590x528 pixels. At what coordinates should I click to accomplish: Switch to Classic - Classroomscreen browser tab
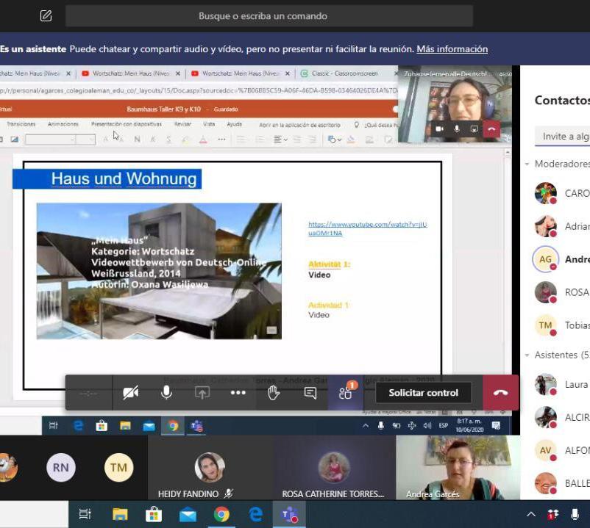coord(344,73)
